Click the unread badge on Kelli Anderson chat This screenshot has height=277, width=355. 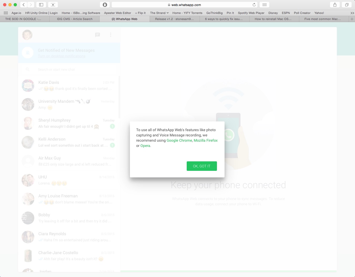tap(112, 145)
